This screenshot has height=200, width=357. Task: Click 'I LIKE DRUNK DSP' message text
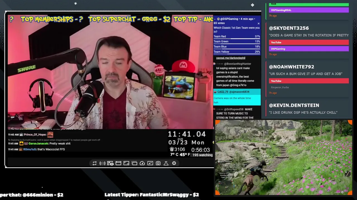pyautogui.click(x=303, y=112)
